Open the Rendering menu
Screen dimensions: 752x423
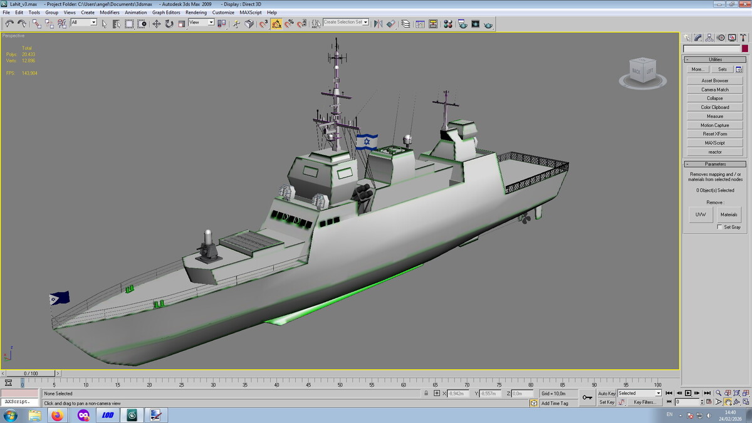point(196,13)
